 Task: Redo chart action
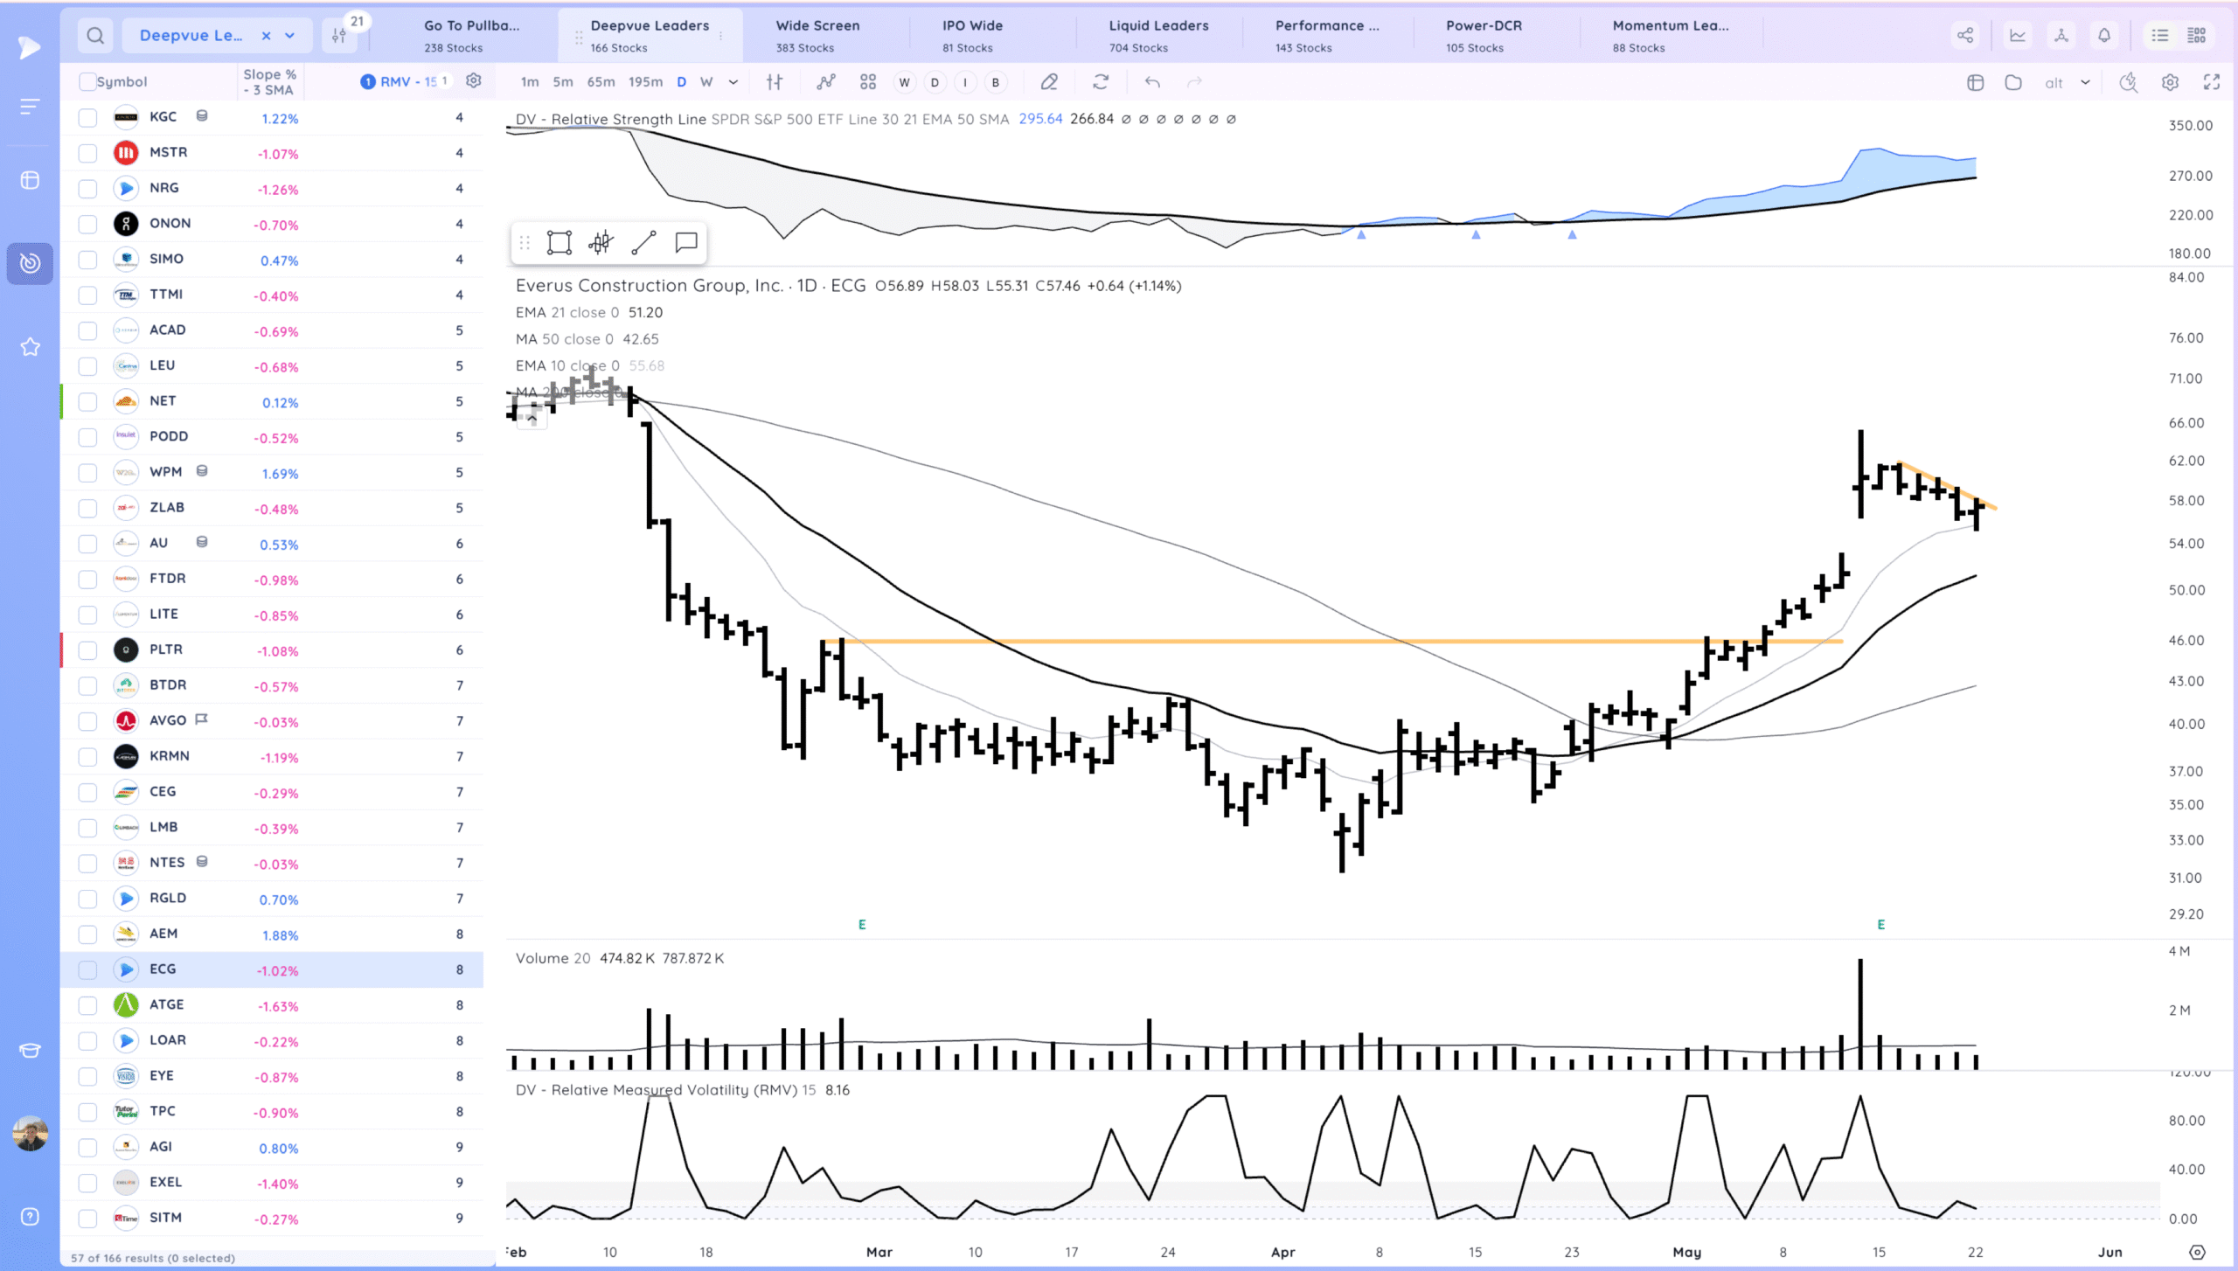1194,82
